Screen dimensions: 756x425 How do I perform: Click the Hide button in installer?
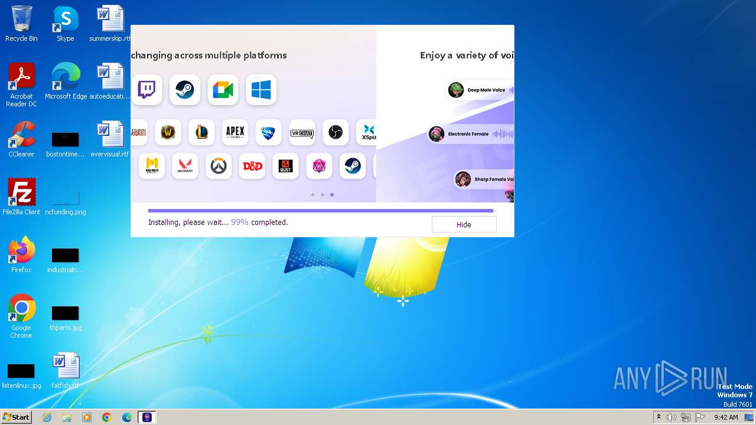[464, 224]
